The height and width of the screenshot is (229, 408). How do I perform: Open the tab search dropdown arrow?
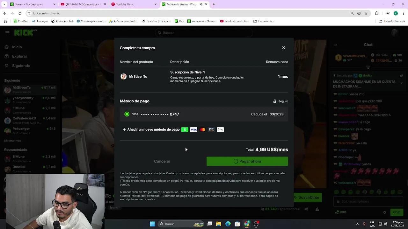click(4, 4)
